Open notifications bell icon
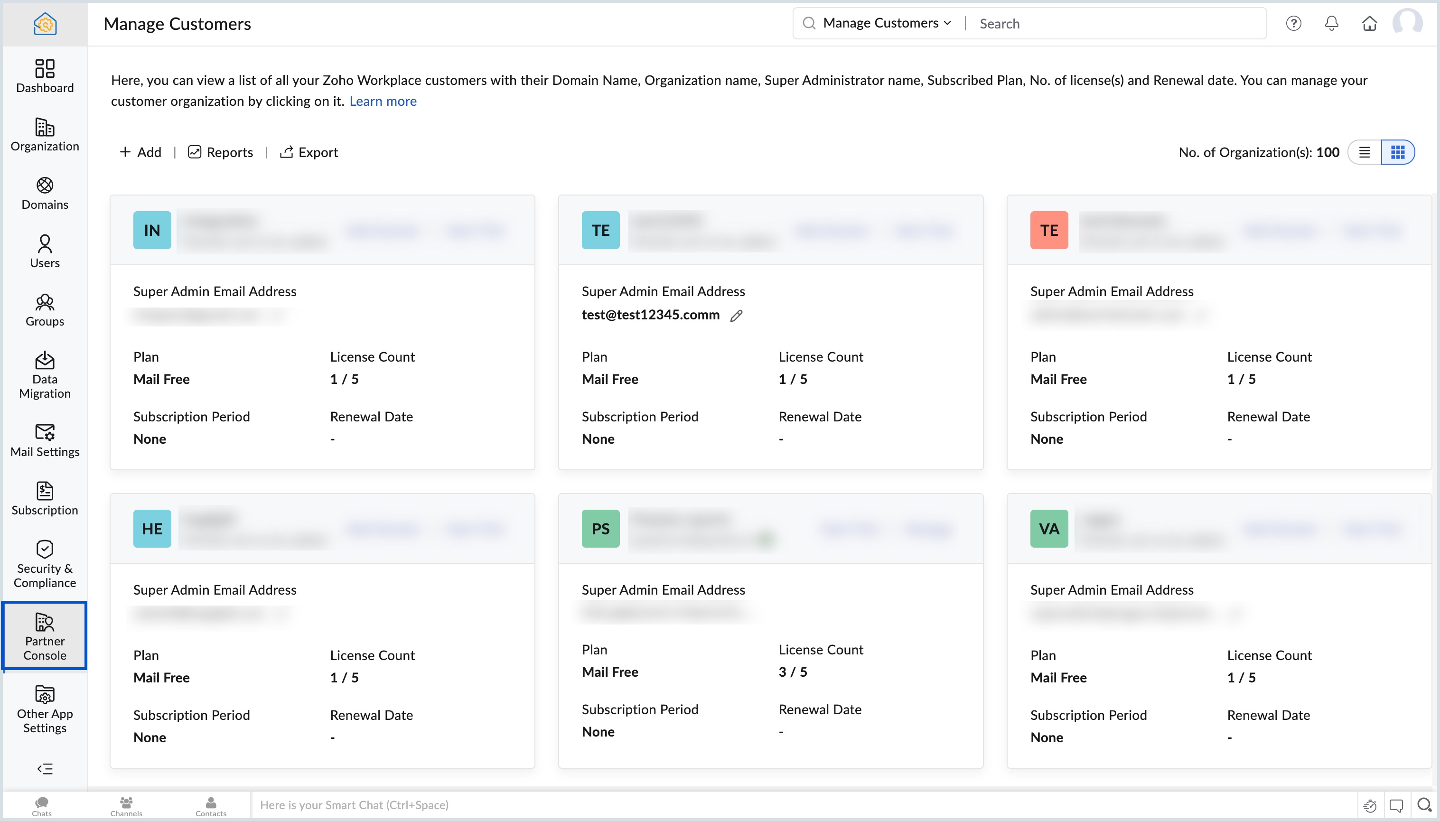The image size is (1440, 821). click(x=1331, y=23)
